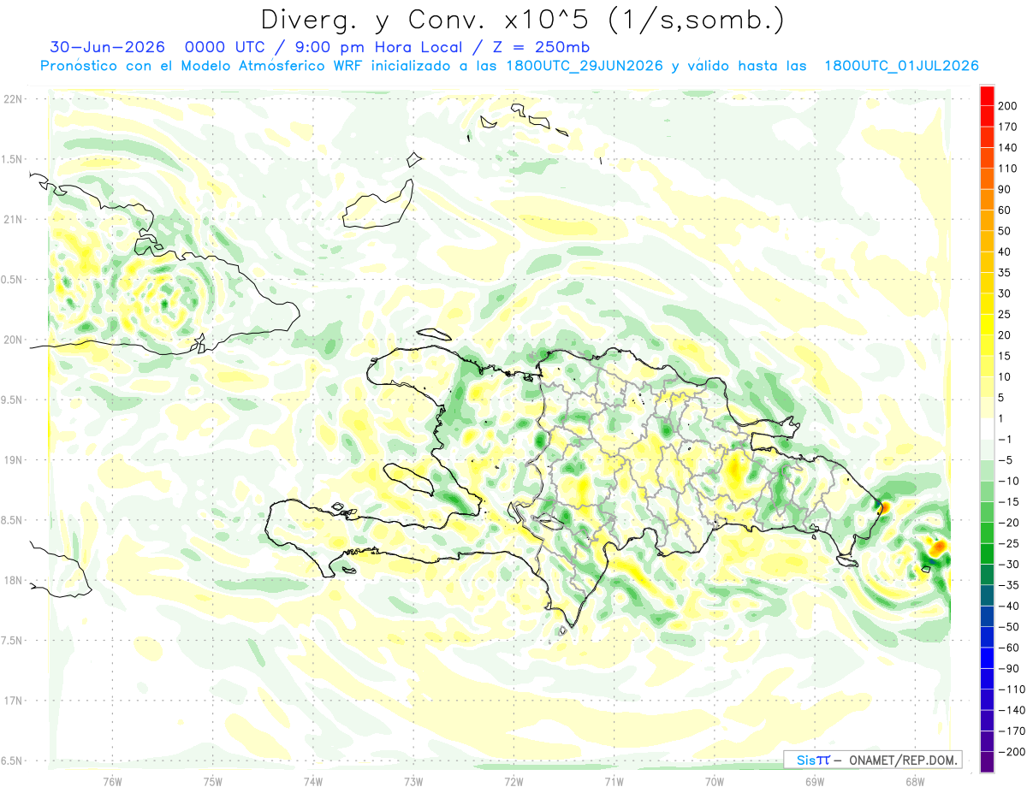Click the '6.5N' latitude label
This screenshot has width=1027, height=793.
(12, 760)
